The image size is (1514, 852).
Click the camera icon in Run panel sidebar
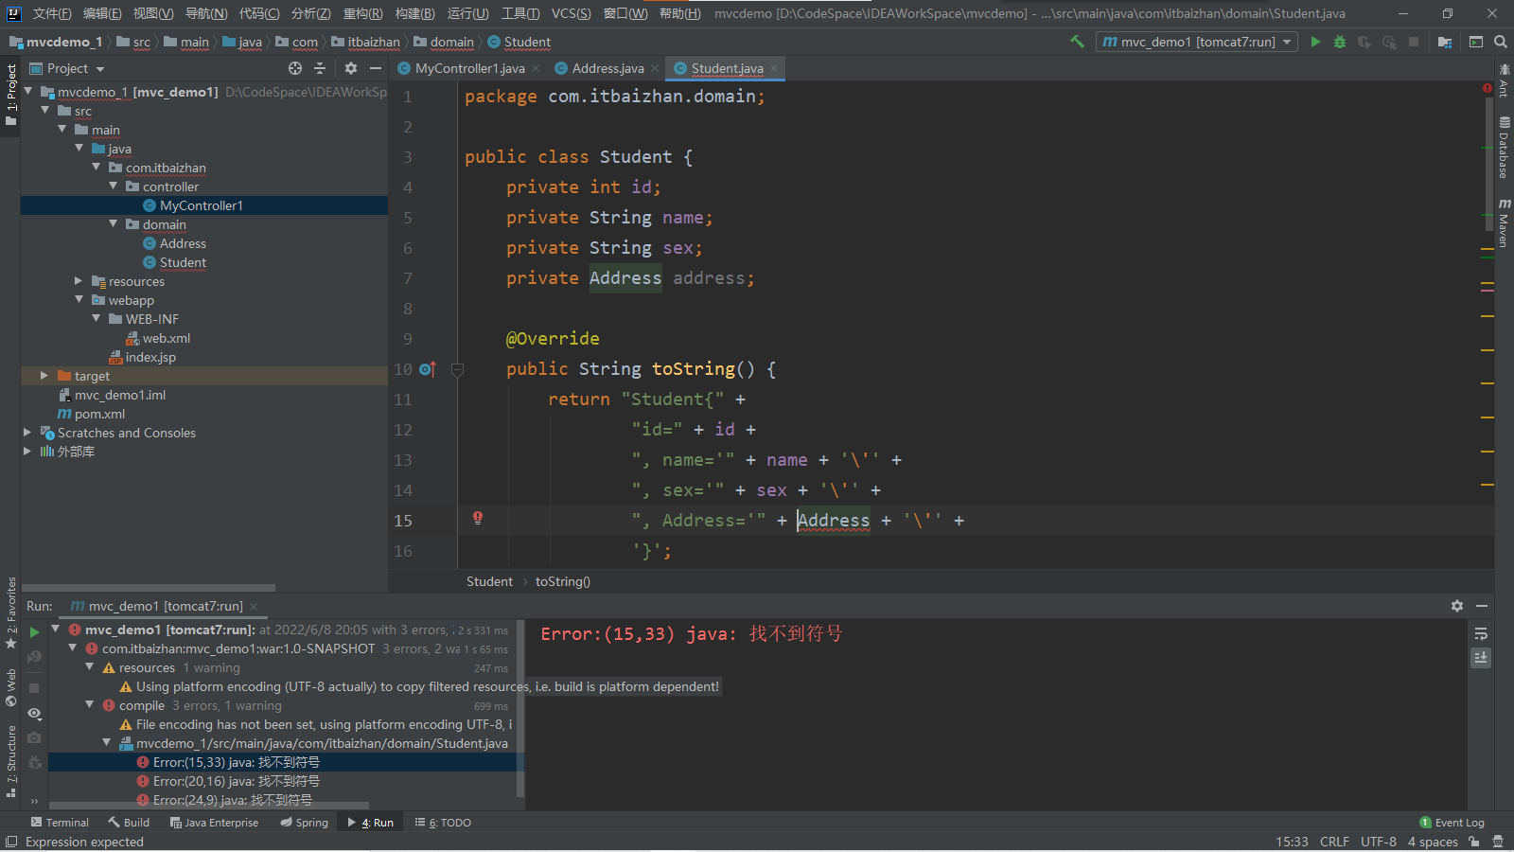(34, 737)
